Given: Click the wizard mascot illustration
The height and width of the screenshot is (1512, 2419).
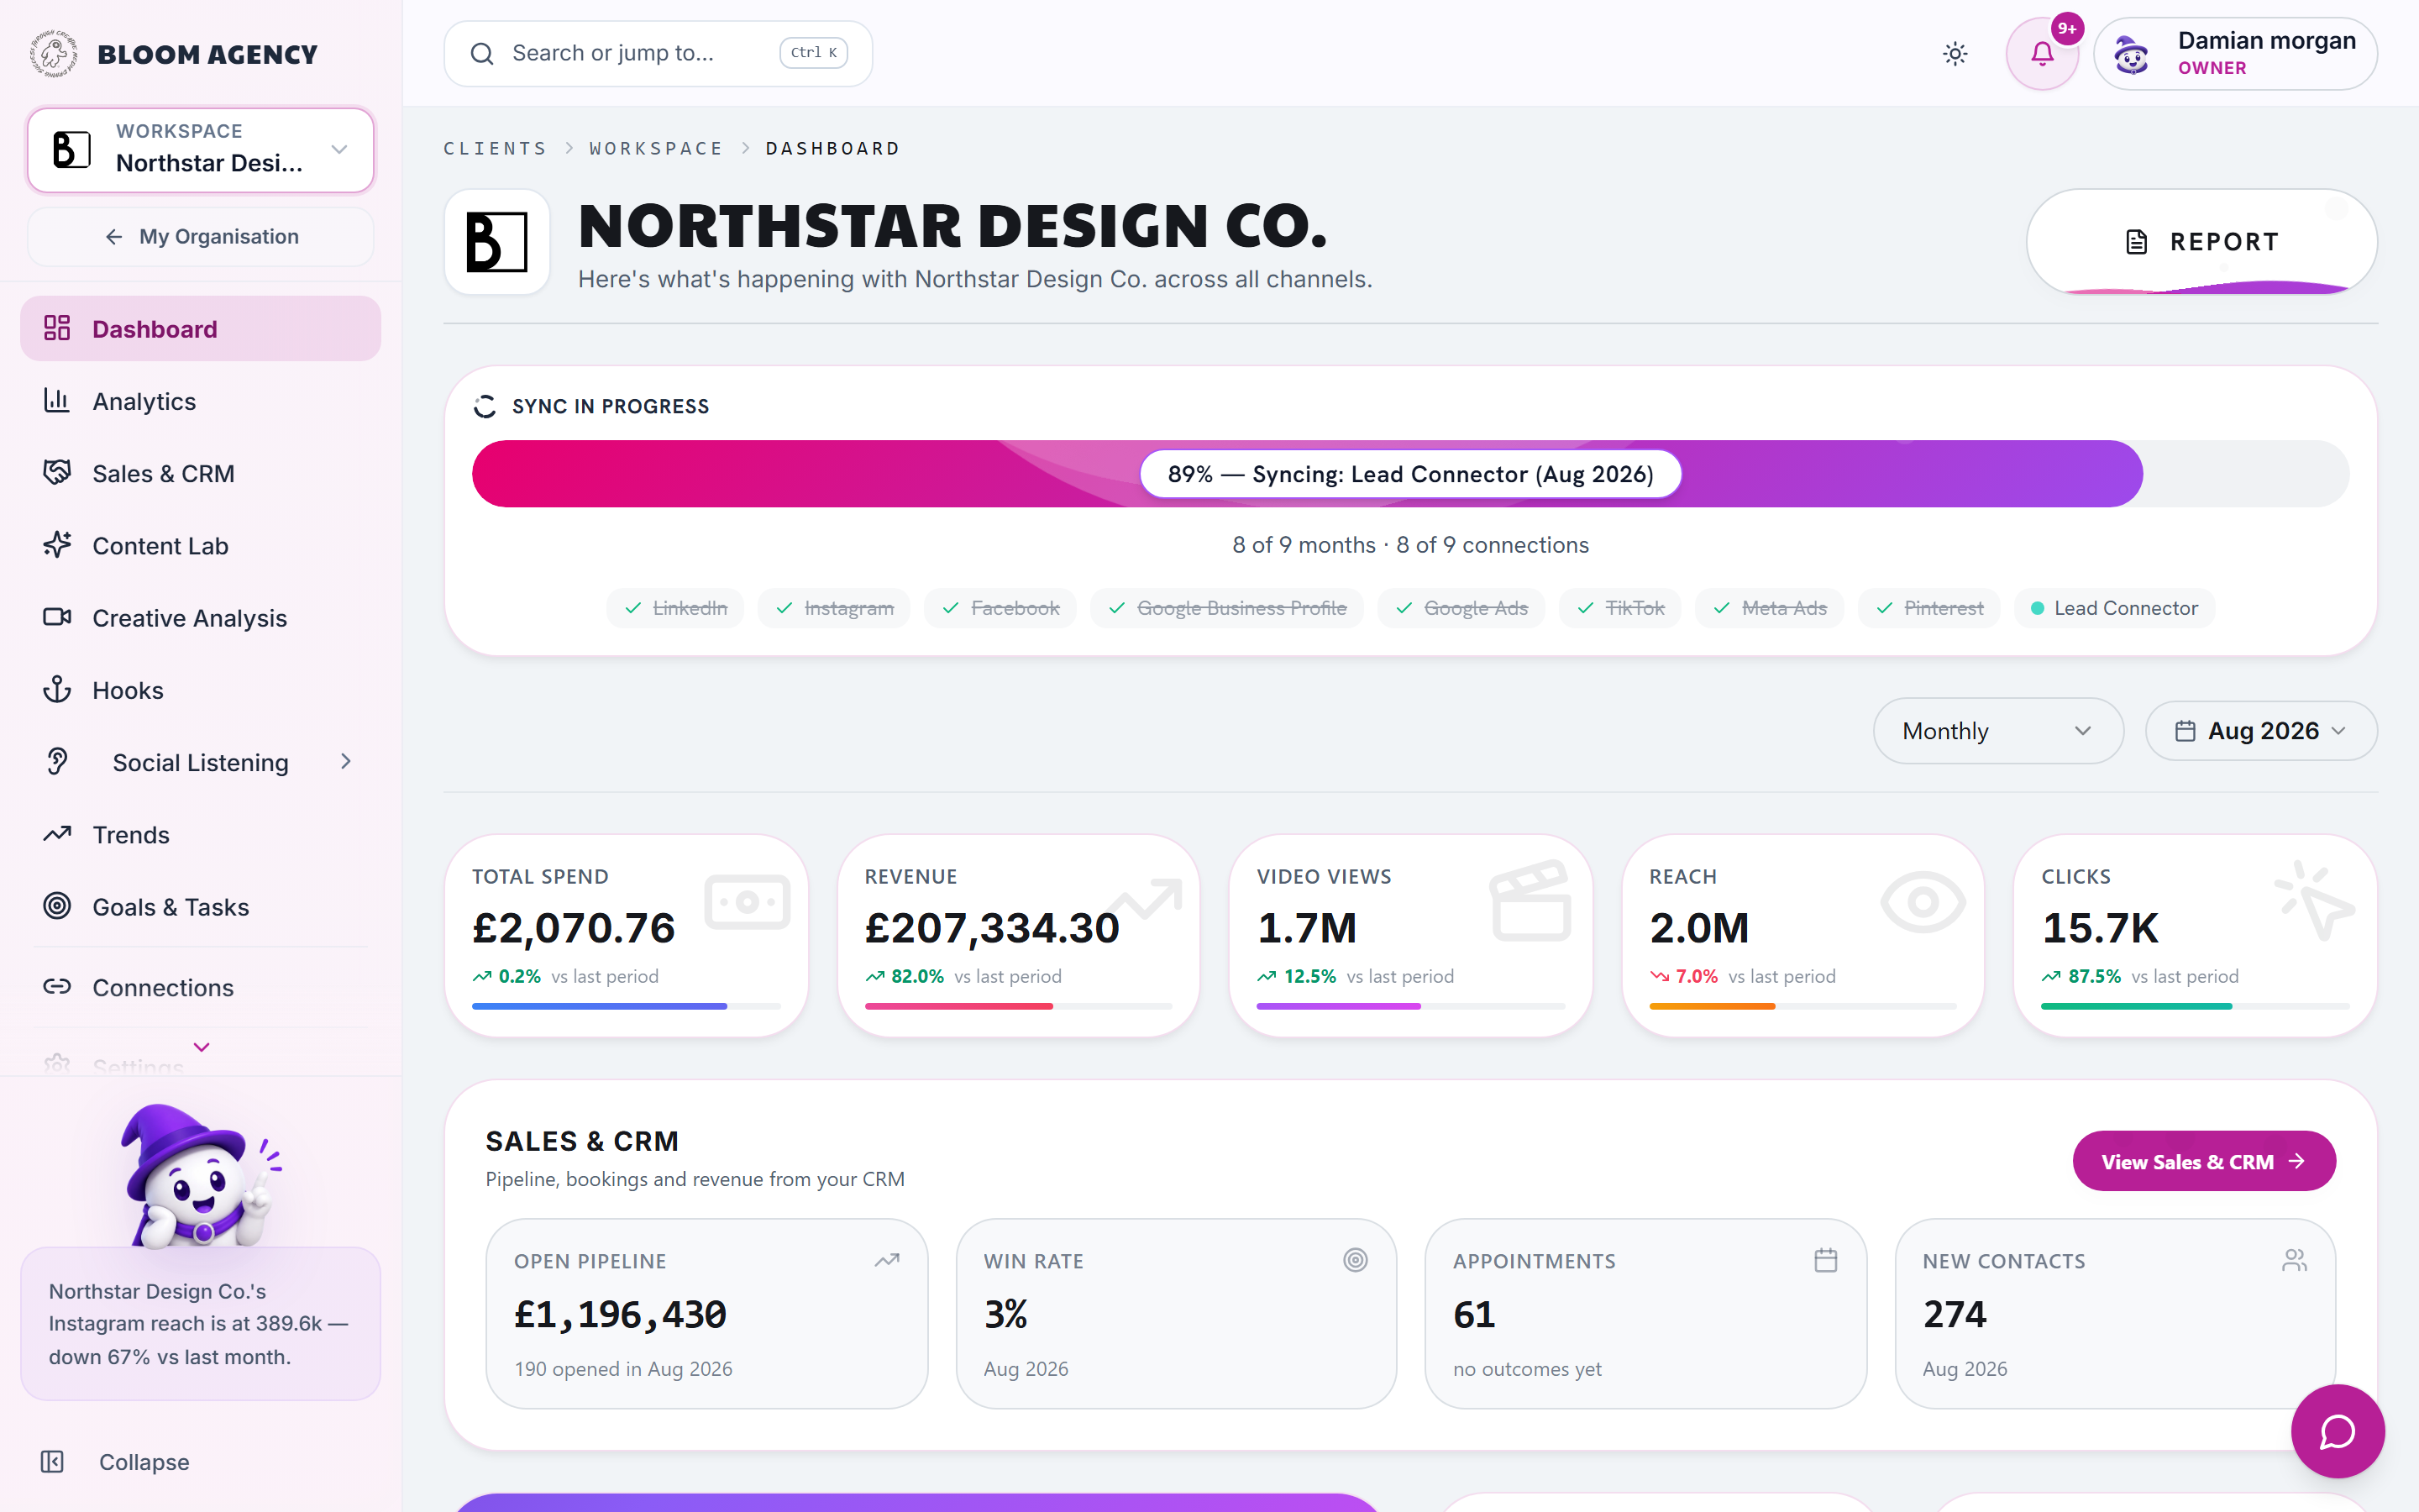Looking at the screenshot, I should point(201,1175).
